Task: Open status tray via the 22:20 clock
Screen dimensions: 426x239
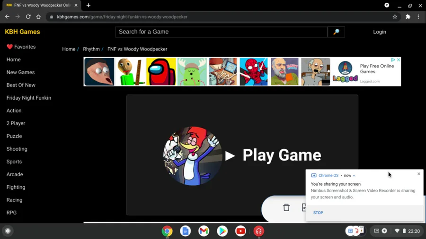Action: [414, 231]
